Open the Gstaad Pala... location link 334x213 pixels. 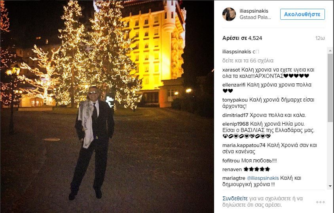(255, 17)
